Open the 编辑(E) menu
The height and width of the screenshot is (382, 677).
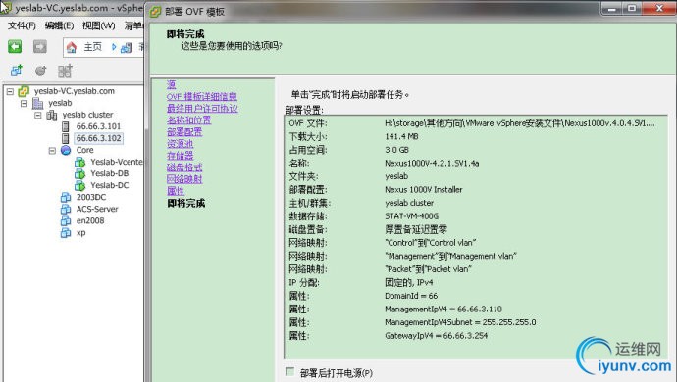59,25
